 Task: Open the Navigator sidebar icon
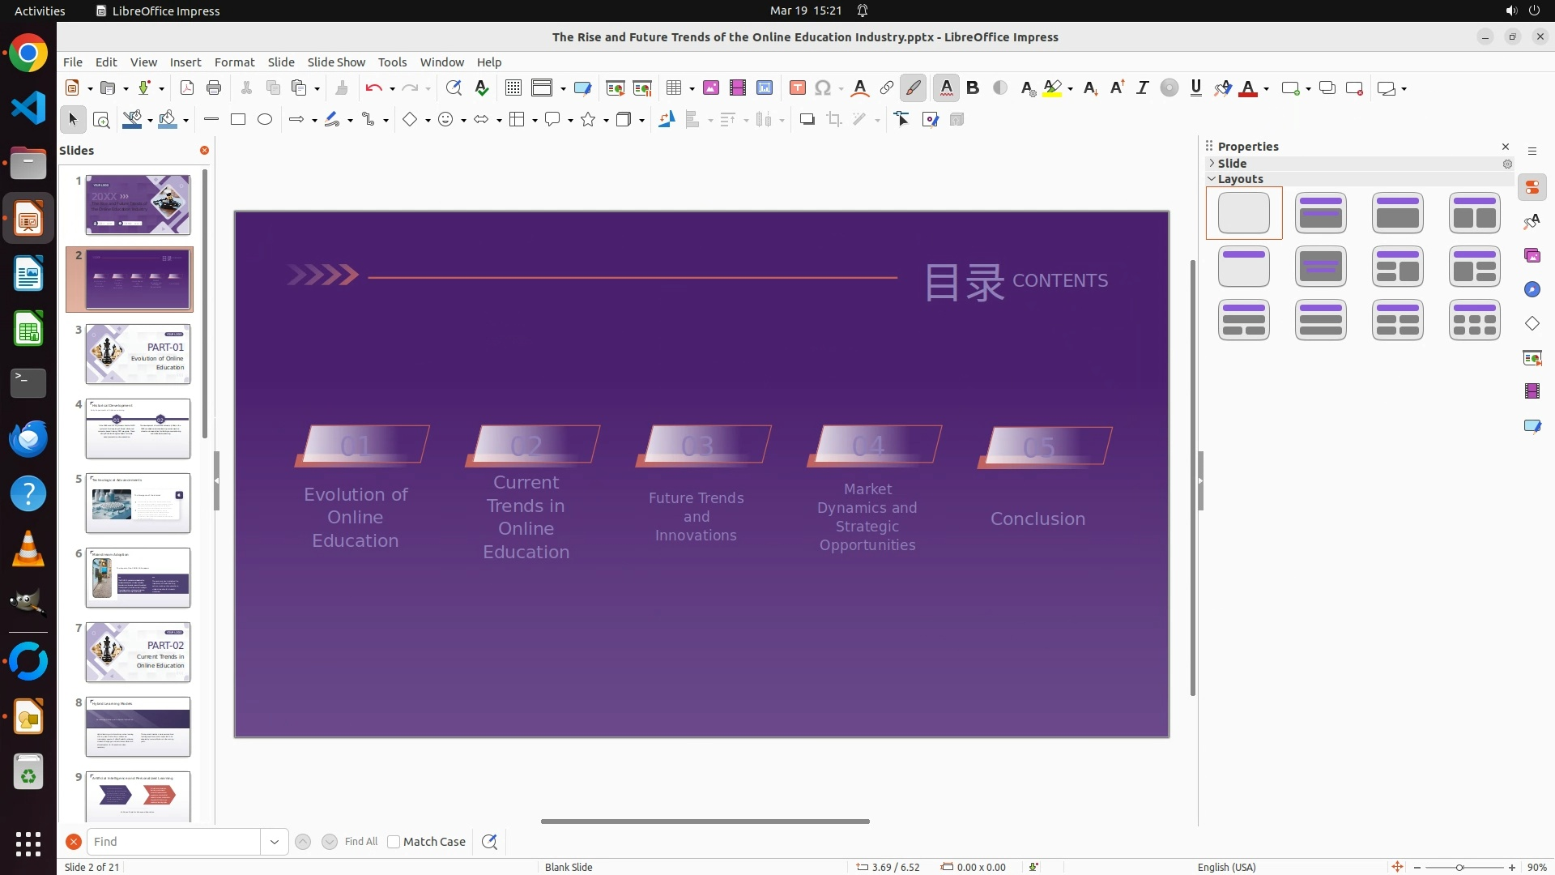(x=1532, y=290)
